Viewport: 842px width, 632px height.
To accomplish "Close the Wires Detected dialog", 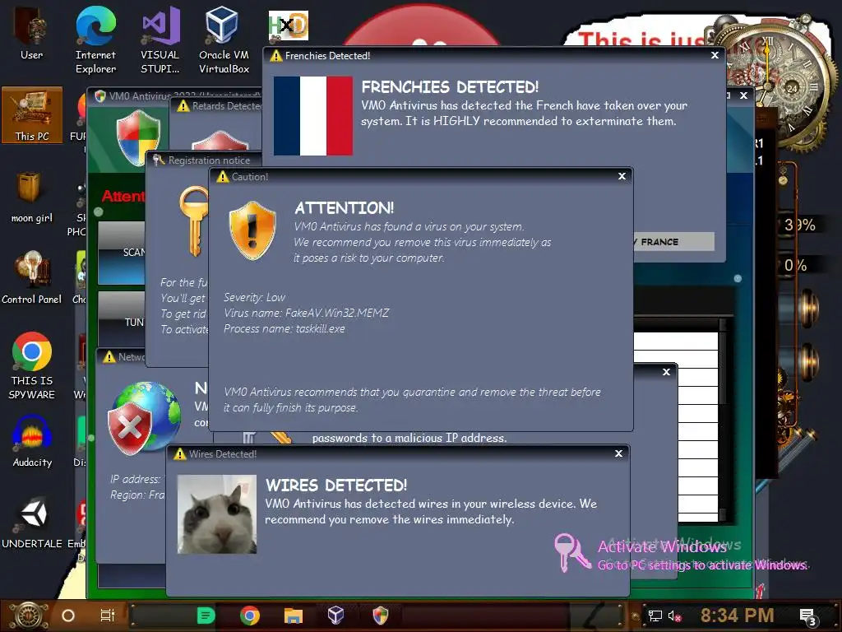I will (618, 453).
